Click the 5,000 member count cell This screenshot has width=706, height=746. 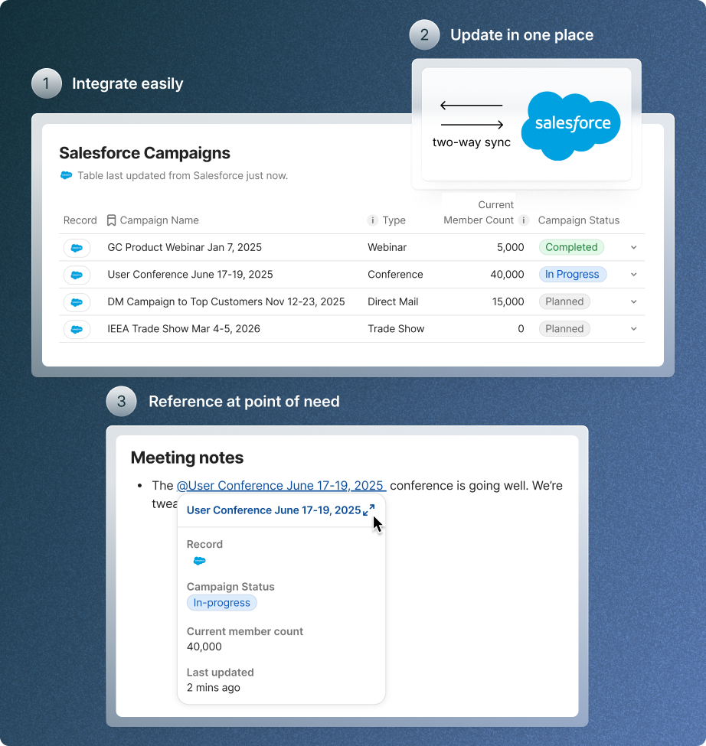(510, 247)
